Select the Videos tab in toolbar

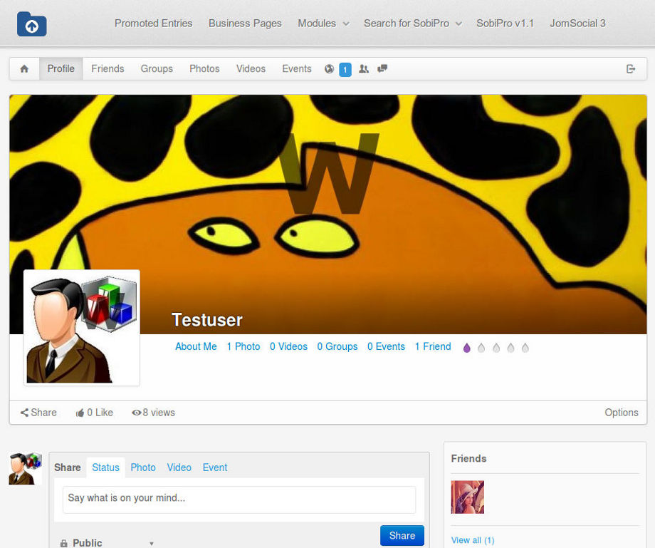[251, 68]
